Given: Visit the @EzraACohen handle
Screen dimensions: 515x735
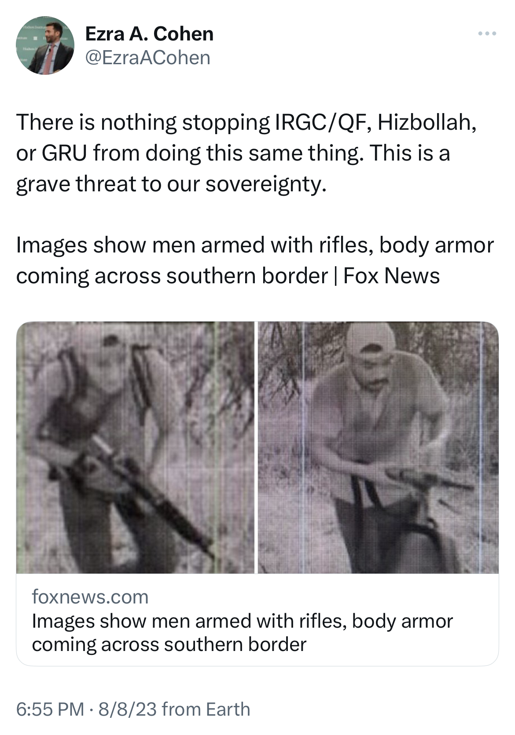Looking at the screenshot, I should [147, 58].
